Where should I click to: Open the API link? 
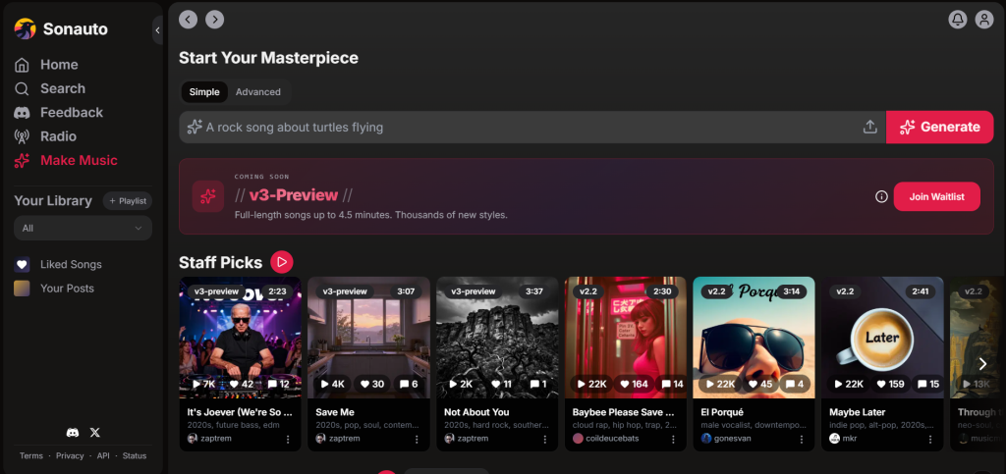pyautogui.click(x=103, y=456)
